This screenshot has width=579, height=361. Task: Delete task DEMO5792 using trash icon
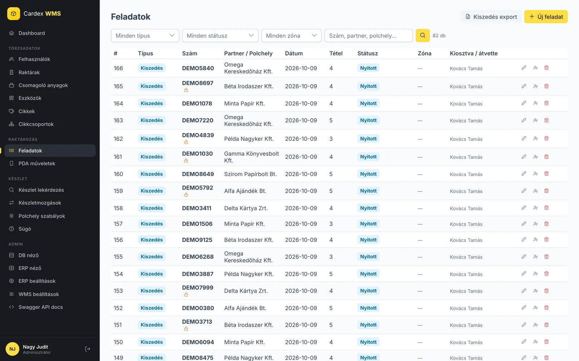click(x=546, y=191)
